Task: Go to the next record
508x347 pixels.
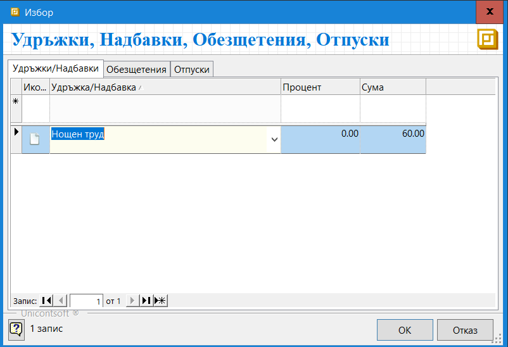Action: 132,301
